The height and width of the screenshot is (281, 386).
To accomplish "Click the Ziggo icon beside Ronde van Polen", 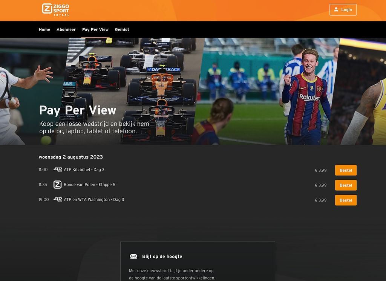I will [x=58, y=185].
